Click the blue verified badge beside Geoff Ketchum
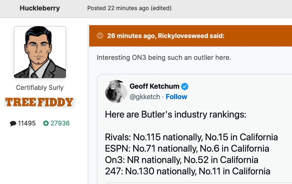Screen dimensions: 292x184 pos(185,86)
